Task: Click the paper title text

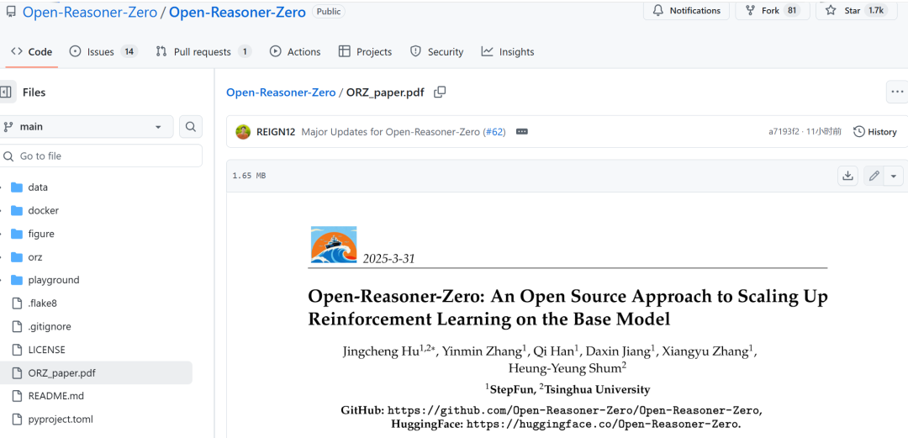Action: [x=567, y=307]
